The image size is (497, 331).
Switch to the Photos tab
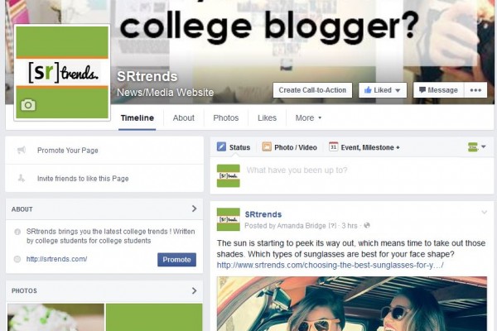225,118
